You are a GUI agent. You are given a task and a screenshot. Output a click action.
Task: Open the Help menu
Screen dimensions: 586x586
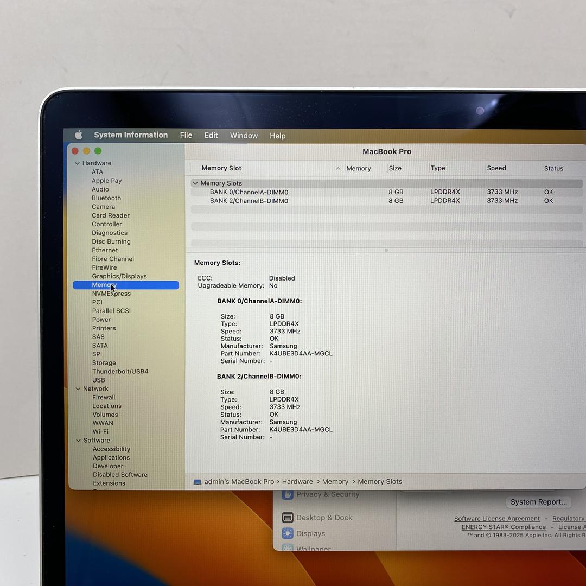277,136
